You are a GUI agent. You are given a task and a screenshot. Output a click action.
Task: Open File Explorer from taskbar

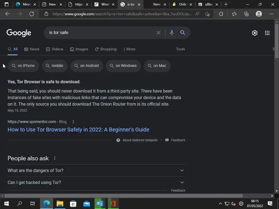60,203
